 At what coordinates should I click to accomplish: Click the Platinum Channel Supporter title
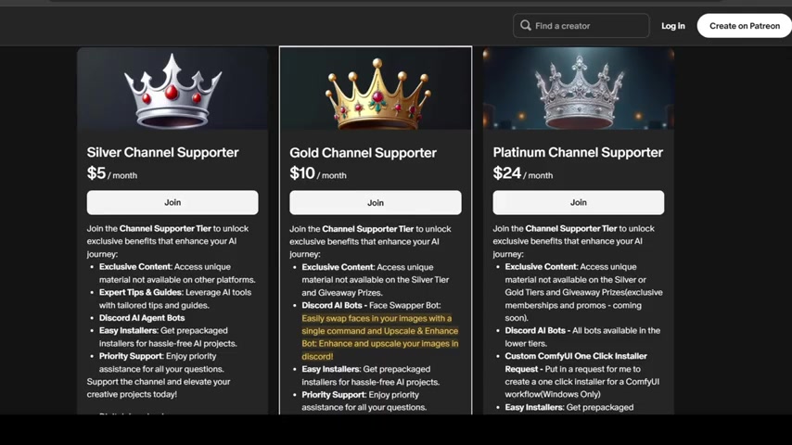pos(578,153)
